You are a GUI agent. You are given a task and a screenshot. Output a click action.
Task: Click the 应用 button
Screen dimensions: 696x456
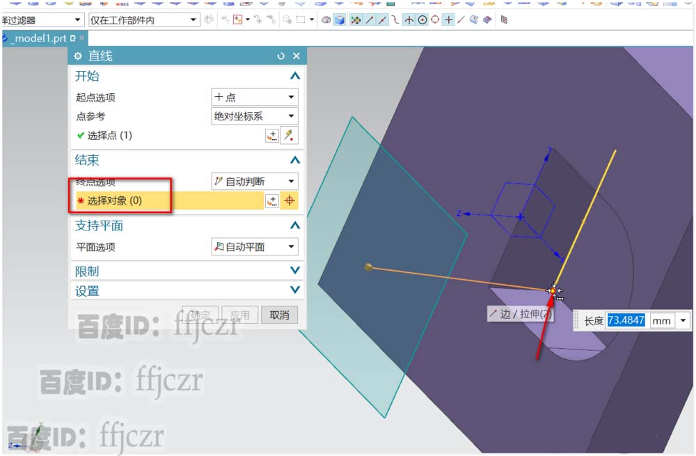point(239,315)
